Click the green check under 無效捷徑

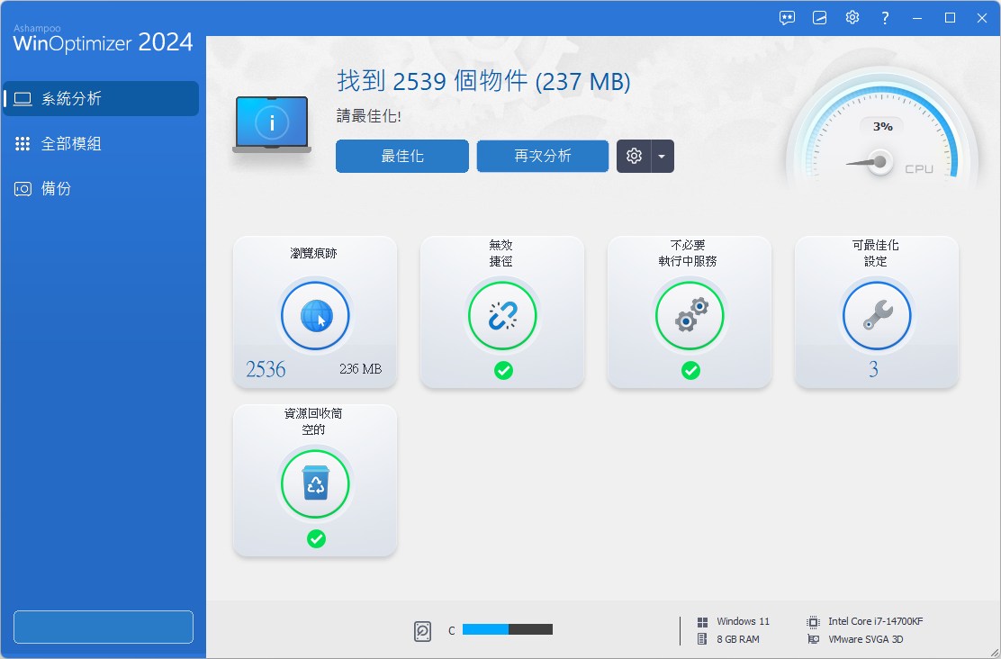coord(503,370)
